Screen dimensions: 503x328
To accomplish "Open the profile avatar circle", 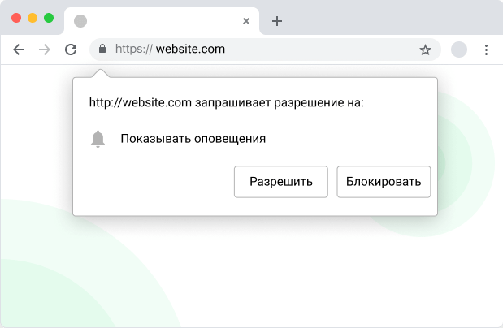I will [459, 50].
